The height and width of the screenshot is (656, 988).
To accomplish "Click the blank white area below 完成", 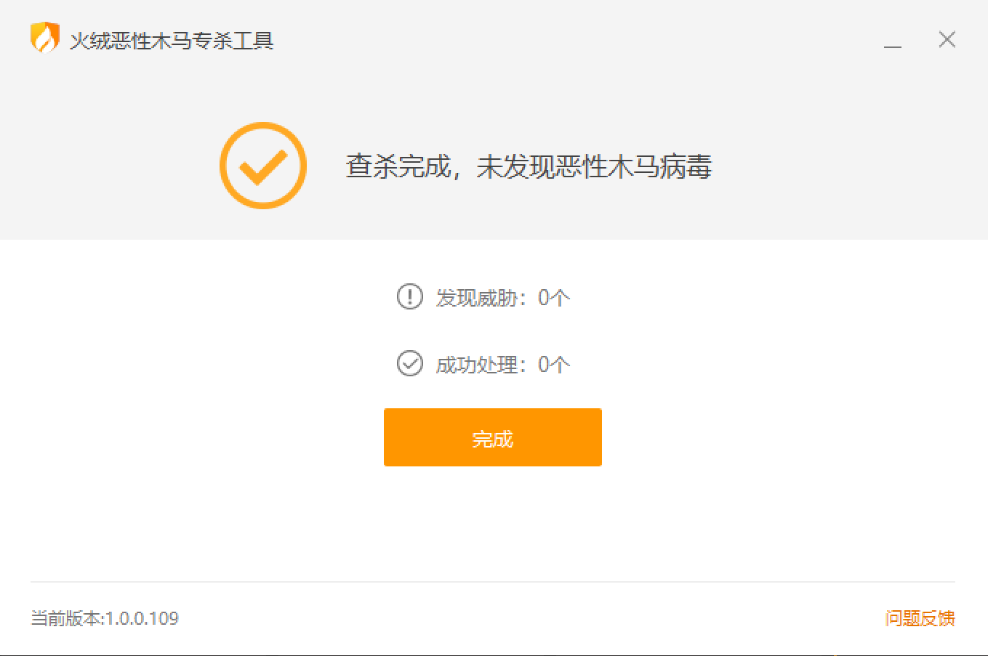I will [492, 523].
